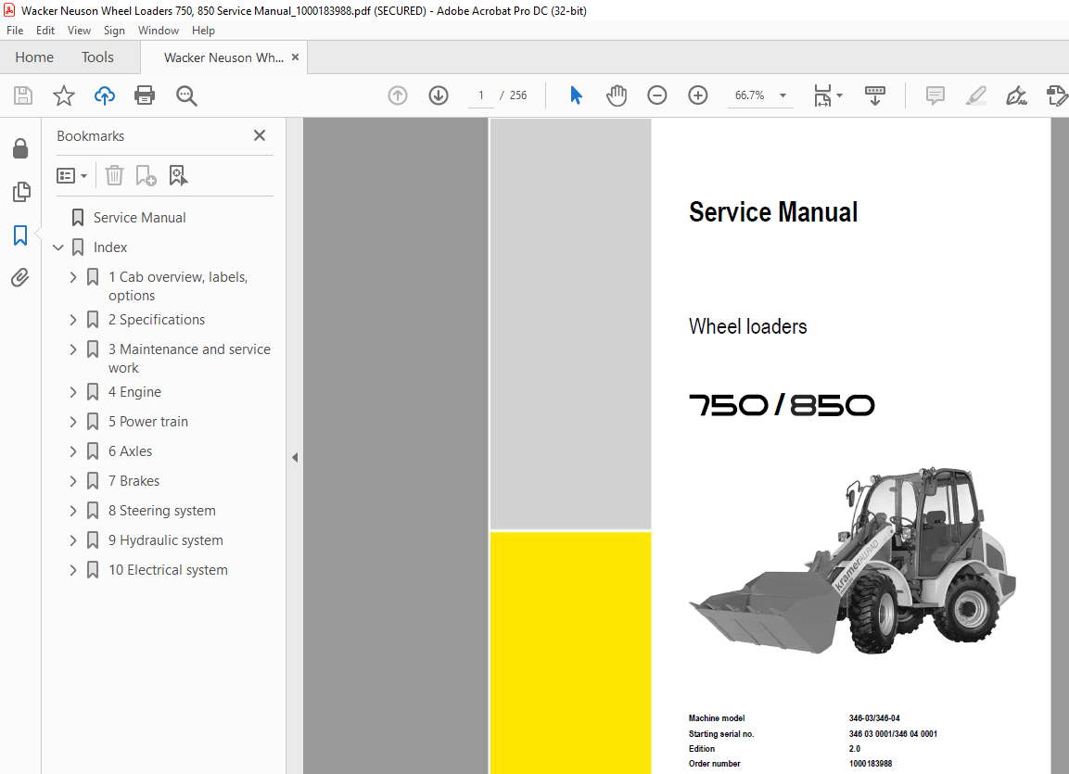Switch to the Home tab
The width and height of the screenshot is (1069, 774).
coord(34,57)
